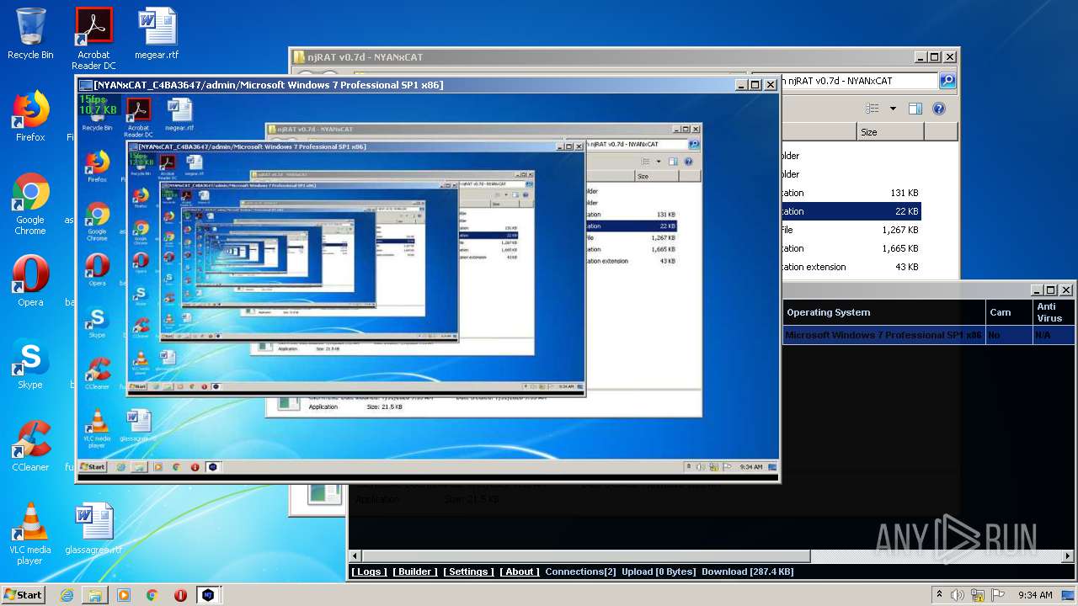1078x606 pixels.
Task: Change view using Explorer's view icon
Action: click(x=873, y=109)
